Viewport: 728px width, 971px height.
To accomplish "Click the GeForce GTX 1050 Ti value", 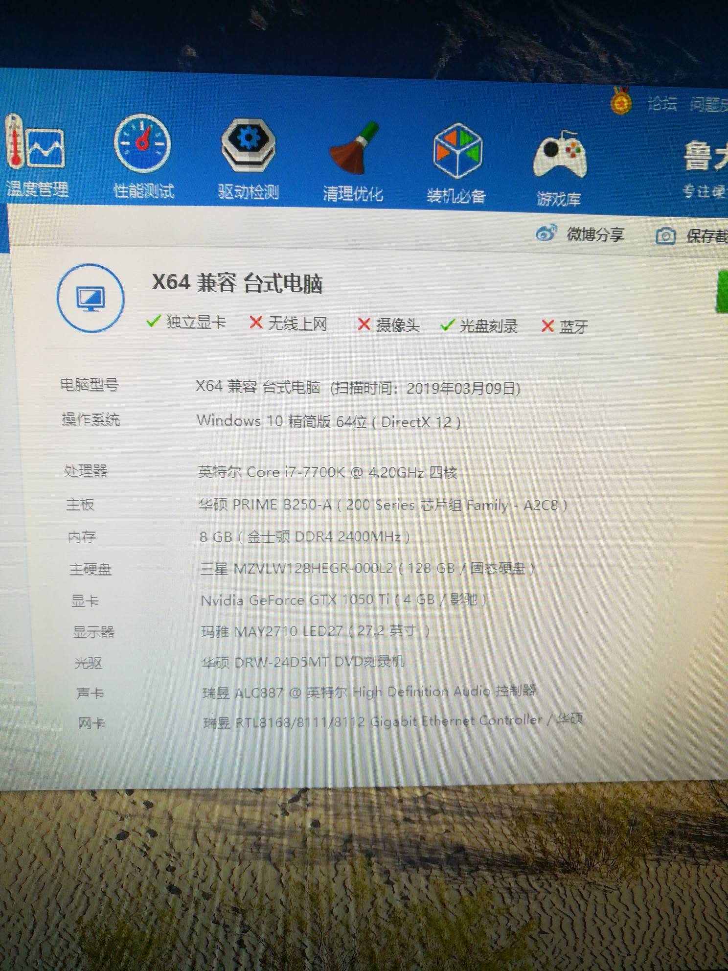I will click(x=343, y=600).
